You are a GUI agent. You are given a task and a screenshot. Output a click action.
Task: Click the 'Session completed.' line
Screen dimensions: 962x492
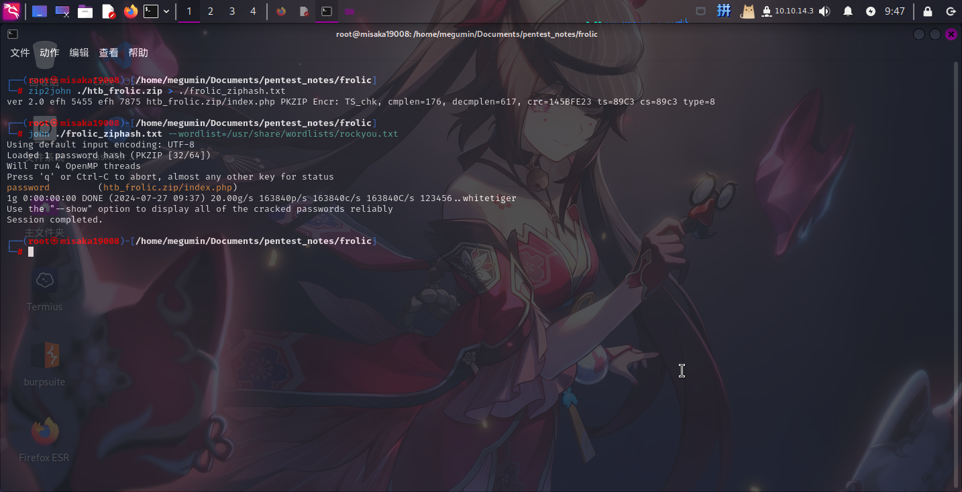[x=55, y=220]
